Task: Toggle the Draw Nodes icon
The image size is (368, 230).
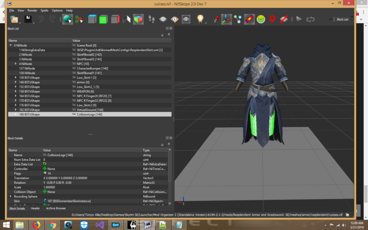Action: (238, 19)
